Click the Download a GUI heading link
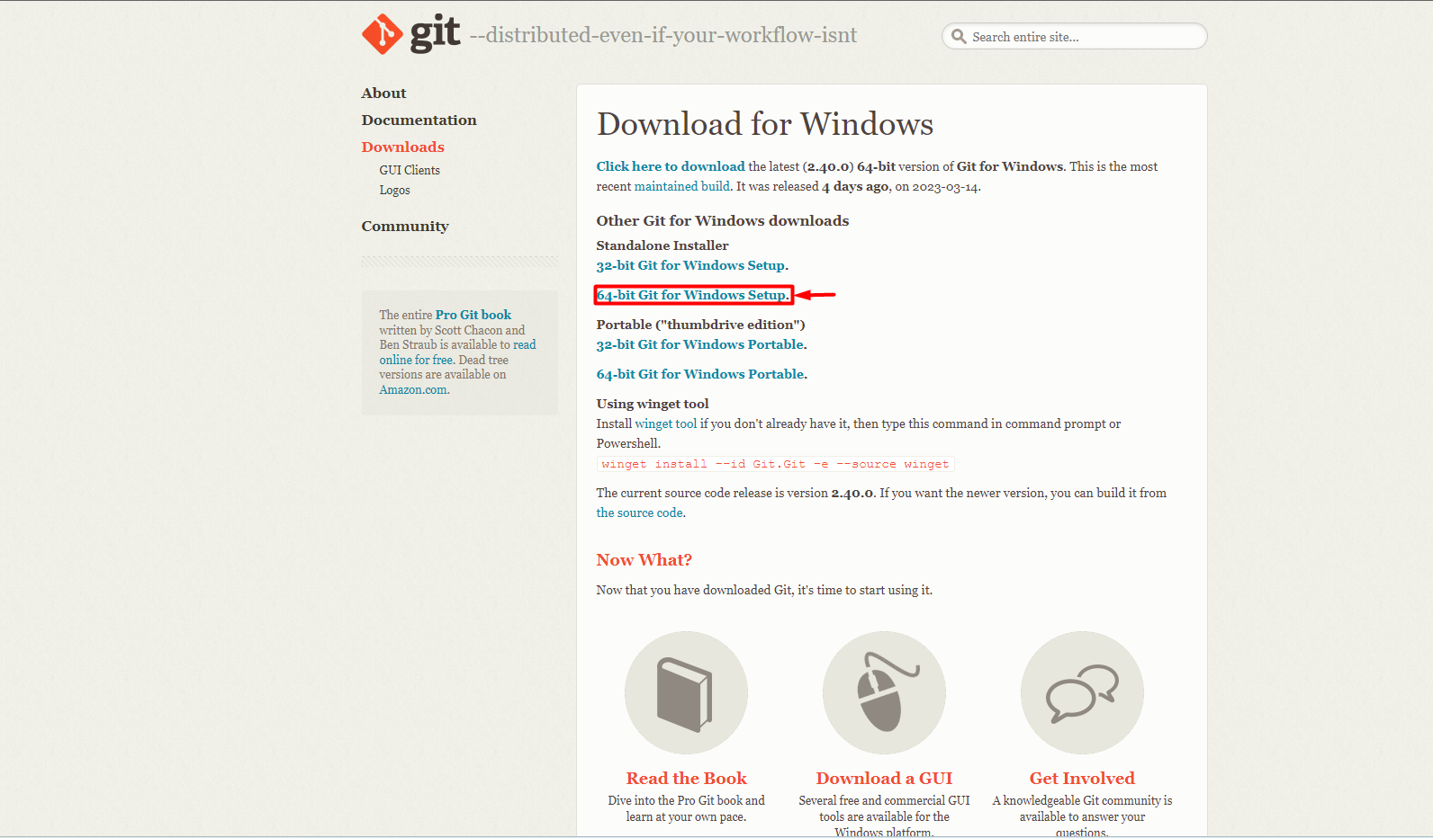Viewport: 1433px width, 838px height. pos(884,779)
